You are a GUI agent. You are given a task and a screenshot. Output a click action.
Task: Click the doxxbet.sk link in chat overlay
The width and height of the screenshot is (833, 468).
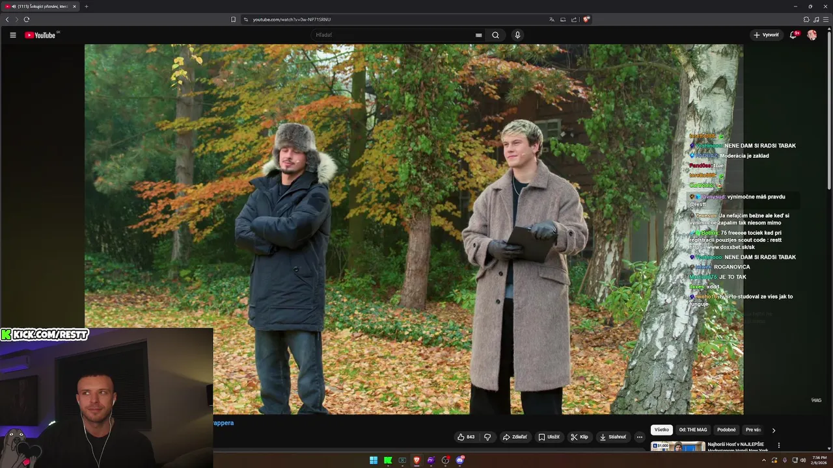722,247
